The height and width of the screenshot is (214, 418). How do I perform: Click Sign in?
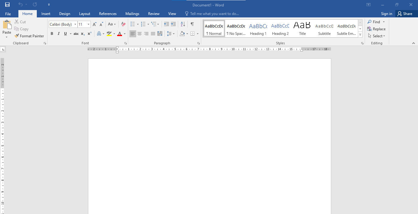[386, 14]
